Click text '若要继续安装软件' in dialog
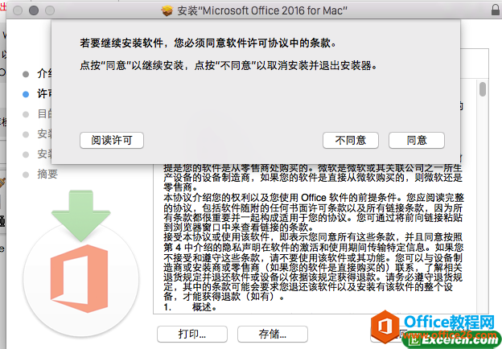The width and height of the screenshot is (502, 349). [x=121, y=43]
